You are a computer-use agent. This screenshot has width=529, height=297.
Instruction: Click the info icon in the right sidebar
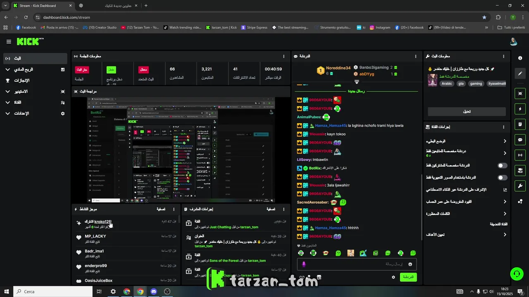[x=520, y=58]
